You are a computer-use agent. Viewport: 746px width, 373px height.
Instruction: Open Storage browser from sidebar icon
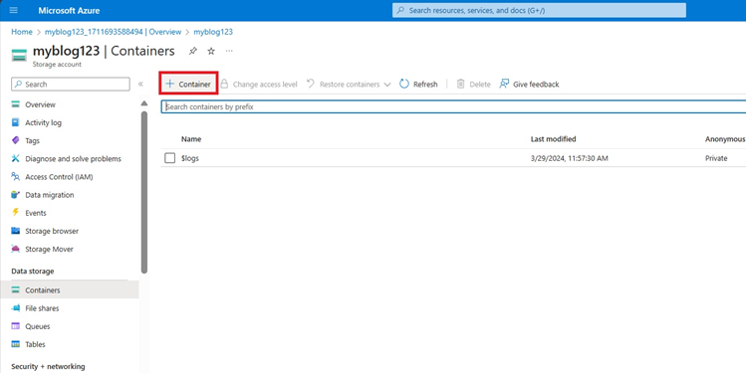click(x=16, y=231)
